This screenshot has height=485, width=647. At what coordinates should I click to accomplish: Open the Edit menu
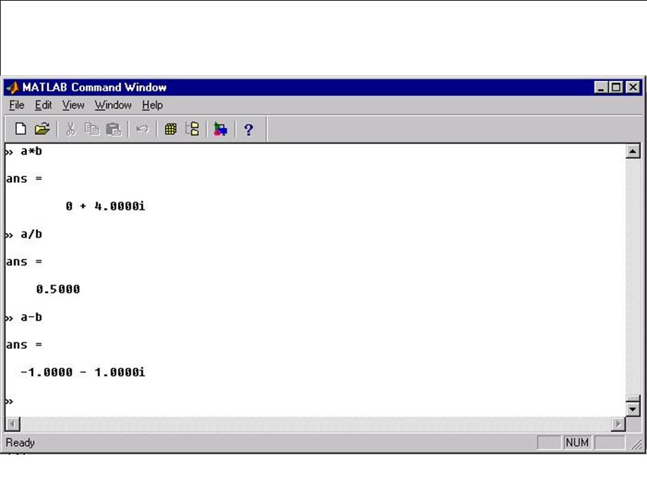pyautogui.click(x=43, y=105)
